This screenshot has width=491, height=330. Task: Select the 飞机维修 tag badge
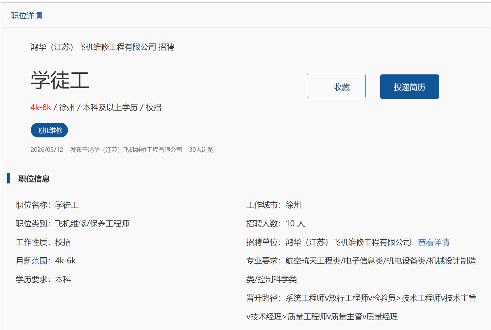(x=49, y=130)
